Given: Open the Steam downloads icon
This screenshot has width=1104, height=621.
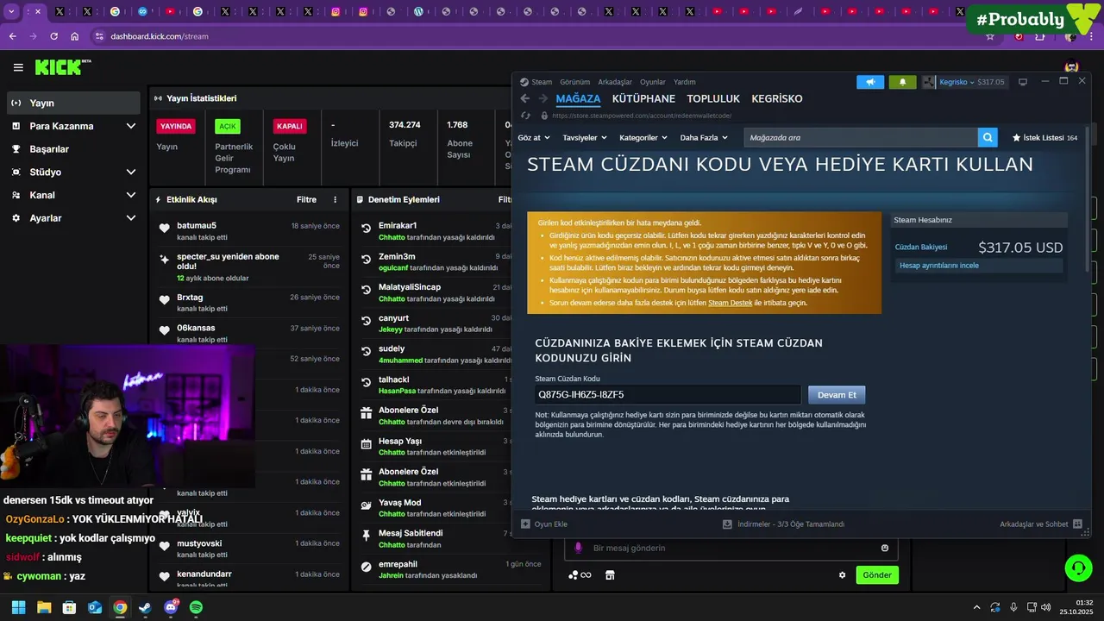Looking at the screenshot, I should (x=727, y=524).
